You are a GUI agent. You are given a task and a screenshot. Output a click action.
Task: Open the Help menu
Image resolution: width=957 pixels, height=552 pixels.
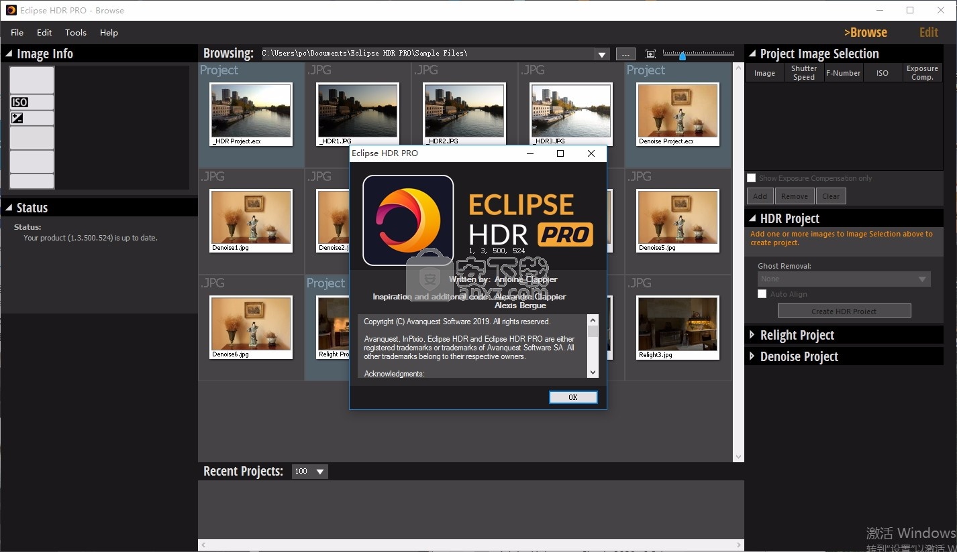[109, 32]
